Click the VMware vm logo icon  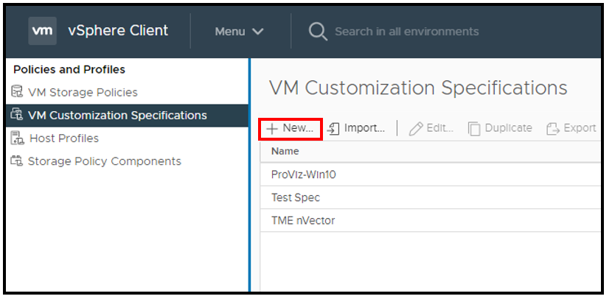pyautogui.click(x=43, y=31)
